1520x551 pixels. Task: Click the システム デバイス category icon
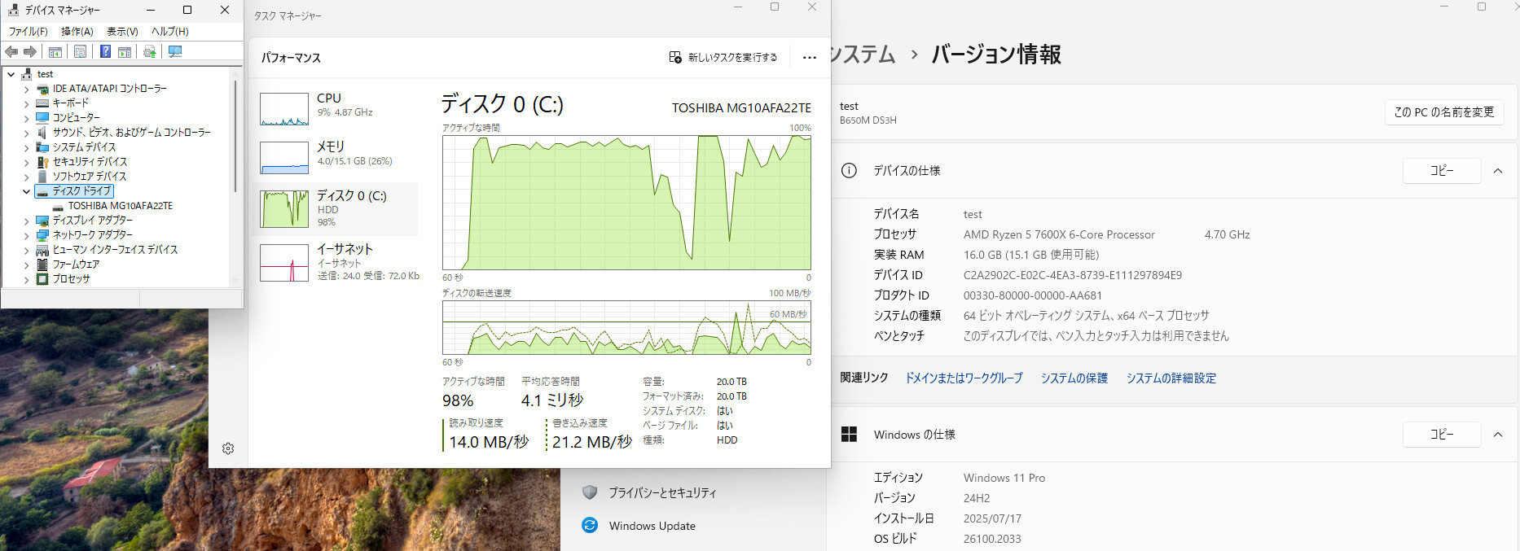[x=42, y=147]
